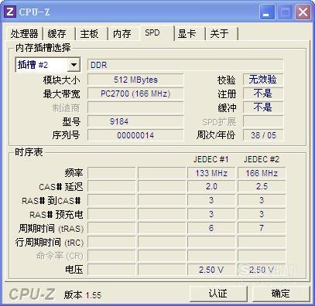The height and width of the screenshot is (306, 315).
Task: Click the 确定 button
Action: (x=281, y=294)
